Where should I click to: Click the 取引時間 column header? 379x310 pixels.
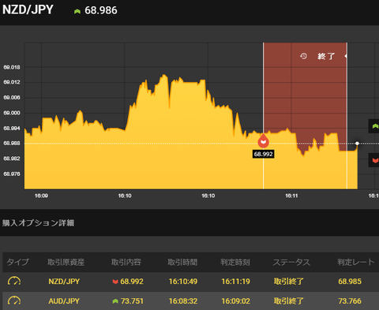pos(182,262)
